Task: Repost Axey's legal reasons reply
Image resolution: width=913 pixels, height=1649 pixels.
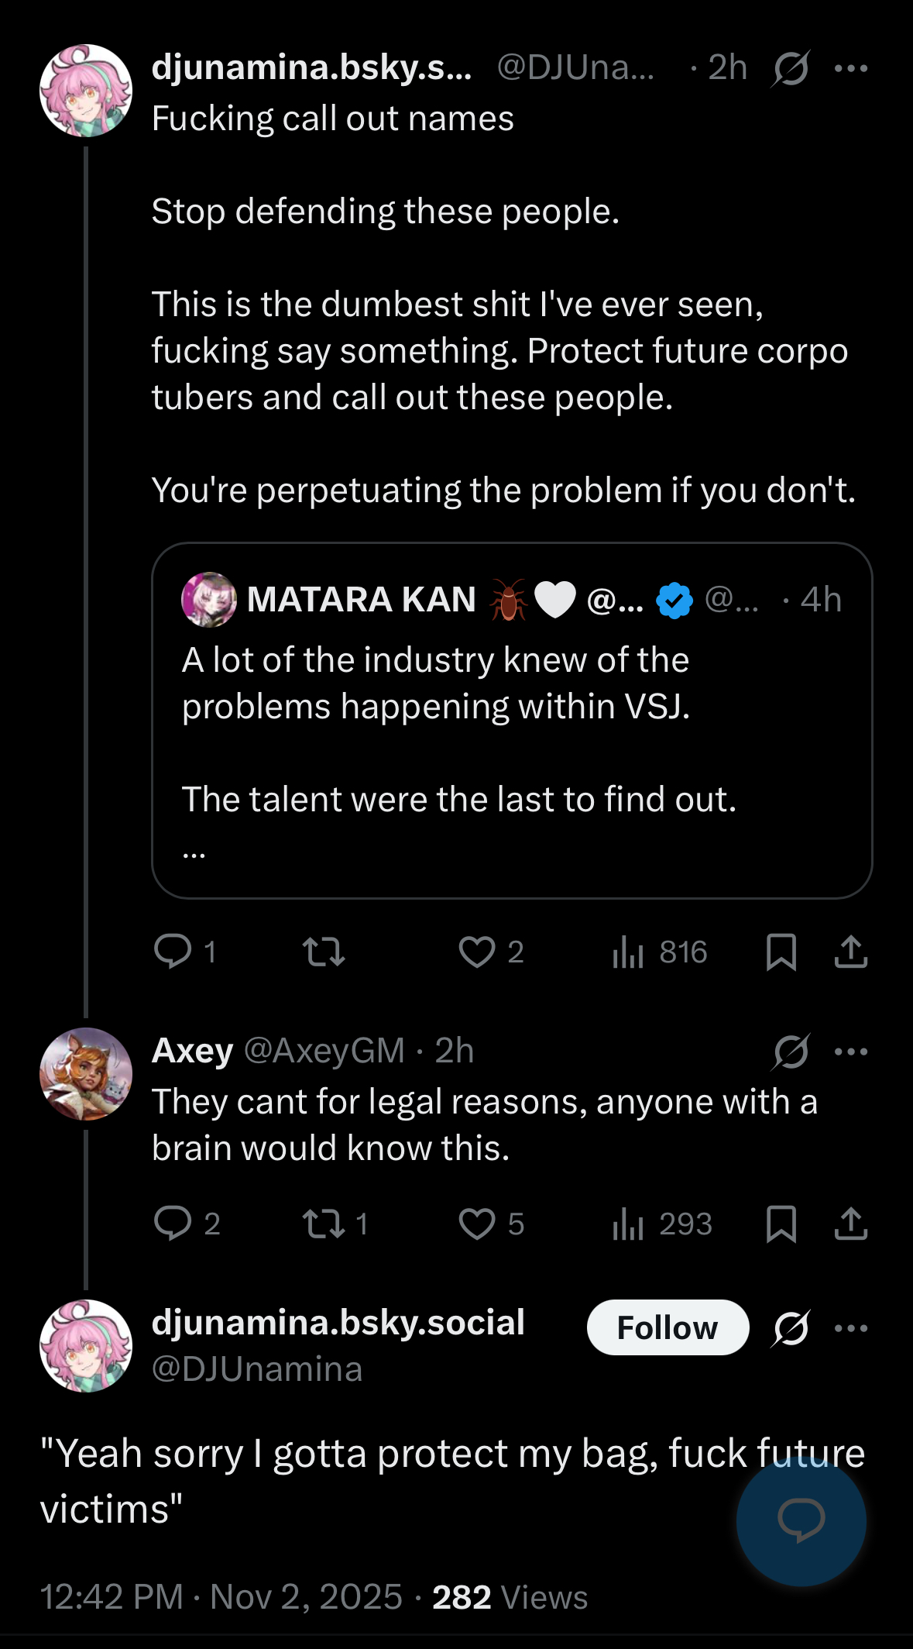Action: tap(324, 1224)
